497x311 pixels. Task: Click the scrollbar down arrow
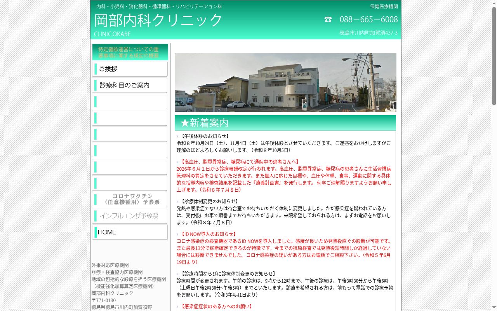pyautogui.click(x=494, y=308)
